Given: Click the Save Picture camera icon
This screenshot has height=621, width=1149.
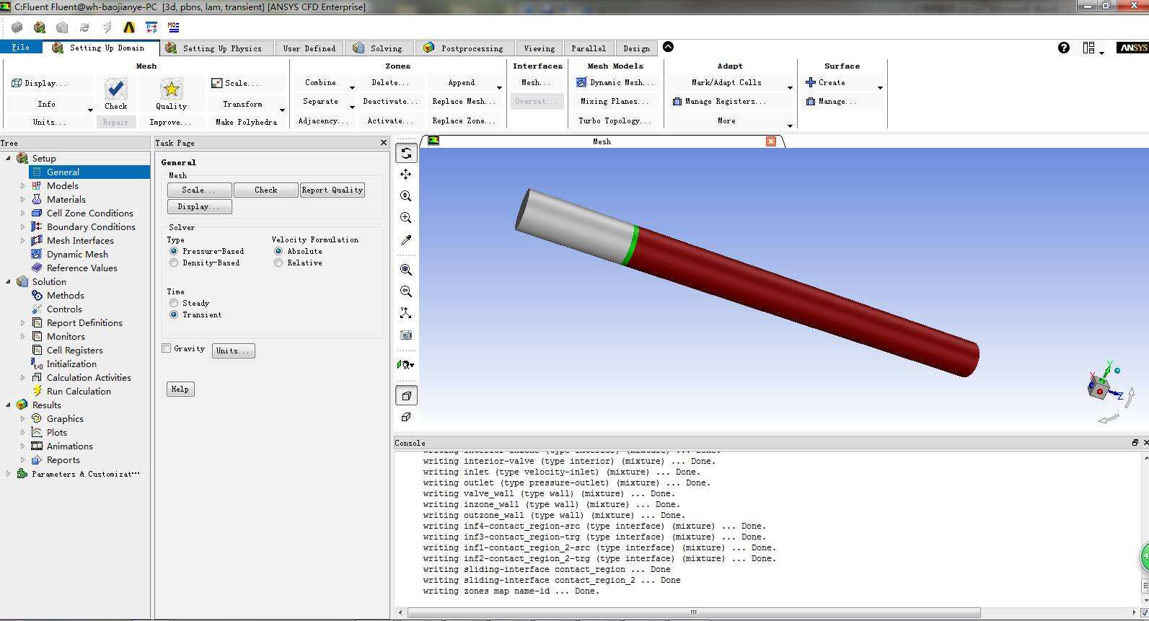Looking at the screenshot, I should click(x=406, y=335).
